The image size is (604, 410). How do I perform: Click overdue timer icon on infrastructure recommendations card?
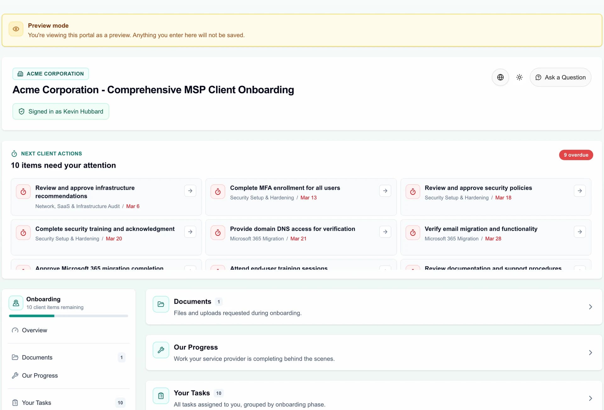pyautogui.click(x=23, y=192)
